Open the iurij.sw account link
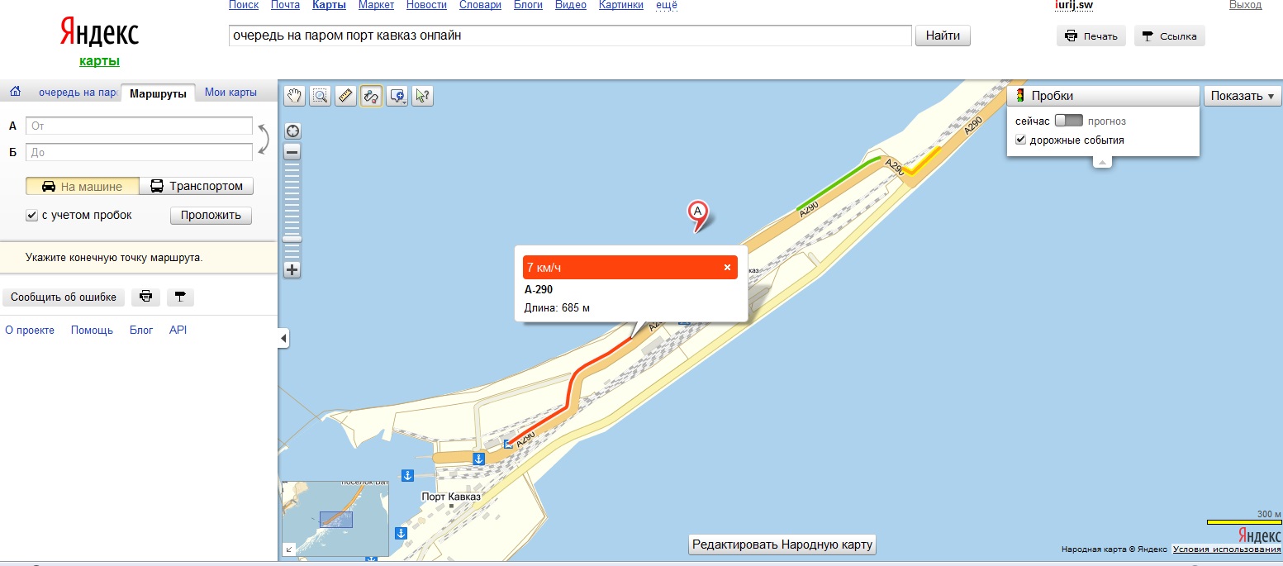Screen dimensions: 1283x566 [x=1074, y=5]
